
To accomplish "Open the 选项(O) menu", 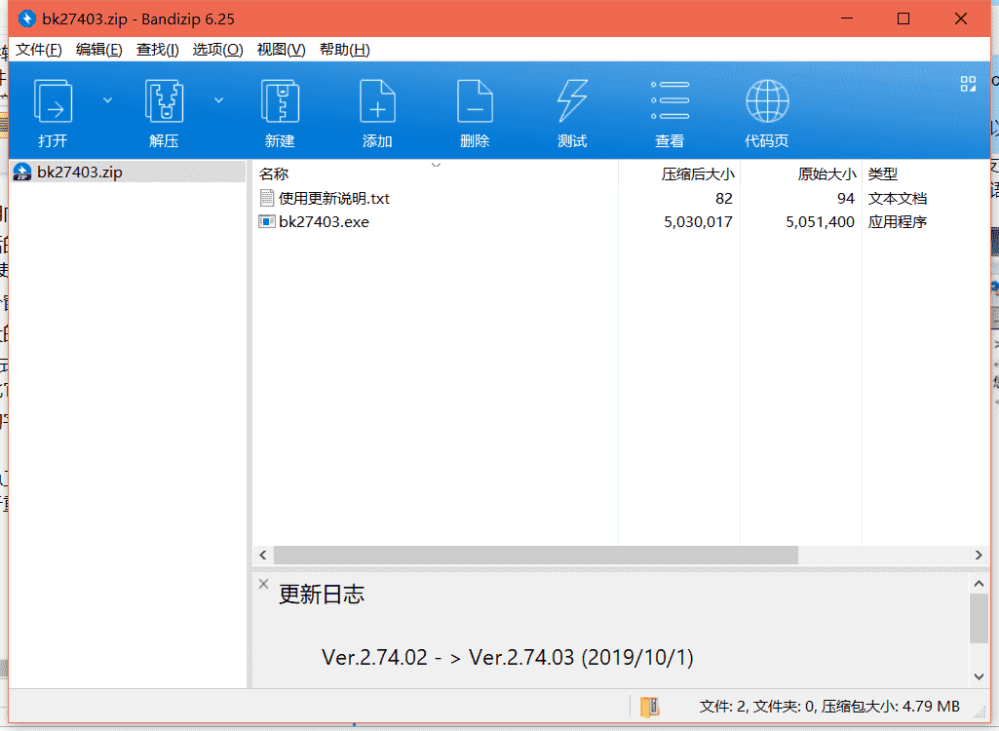I will point(218,50).
